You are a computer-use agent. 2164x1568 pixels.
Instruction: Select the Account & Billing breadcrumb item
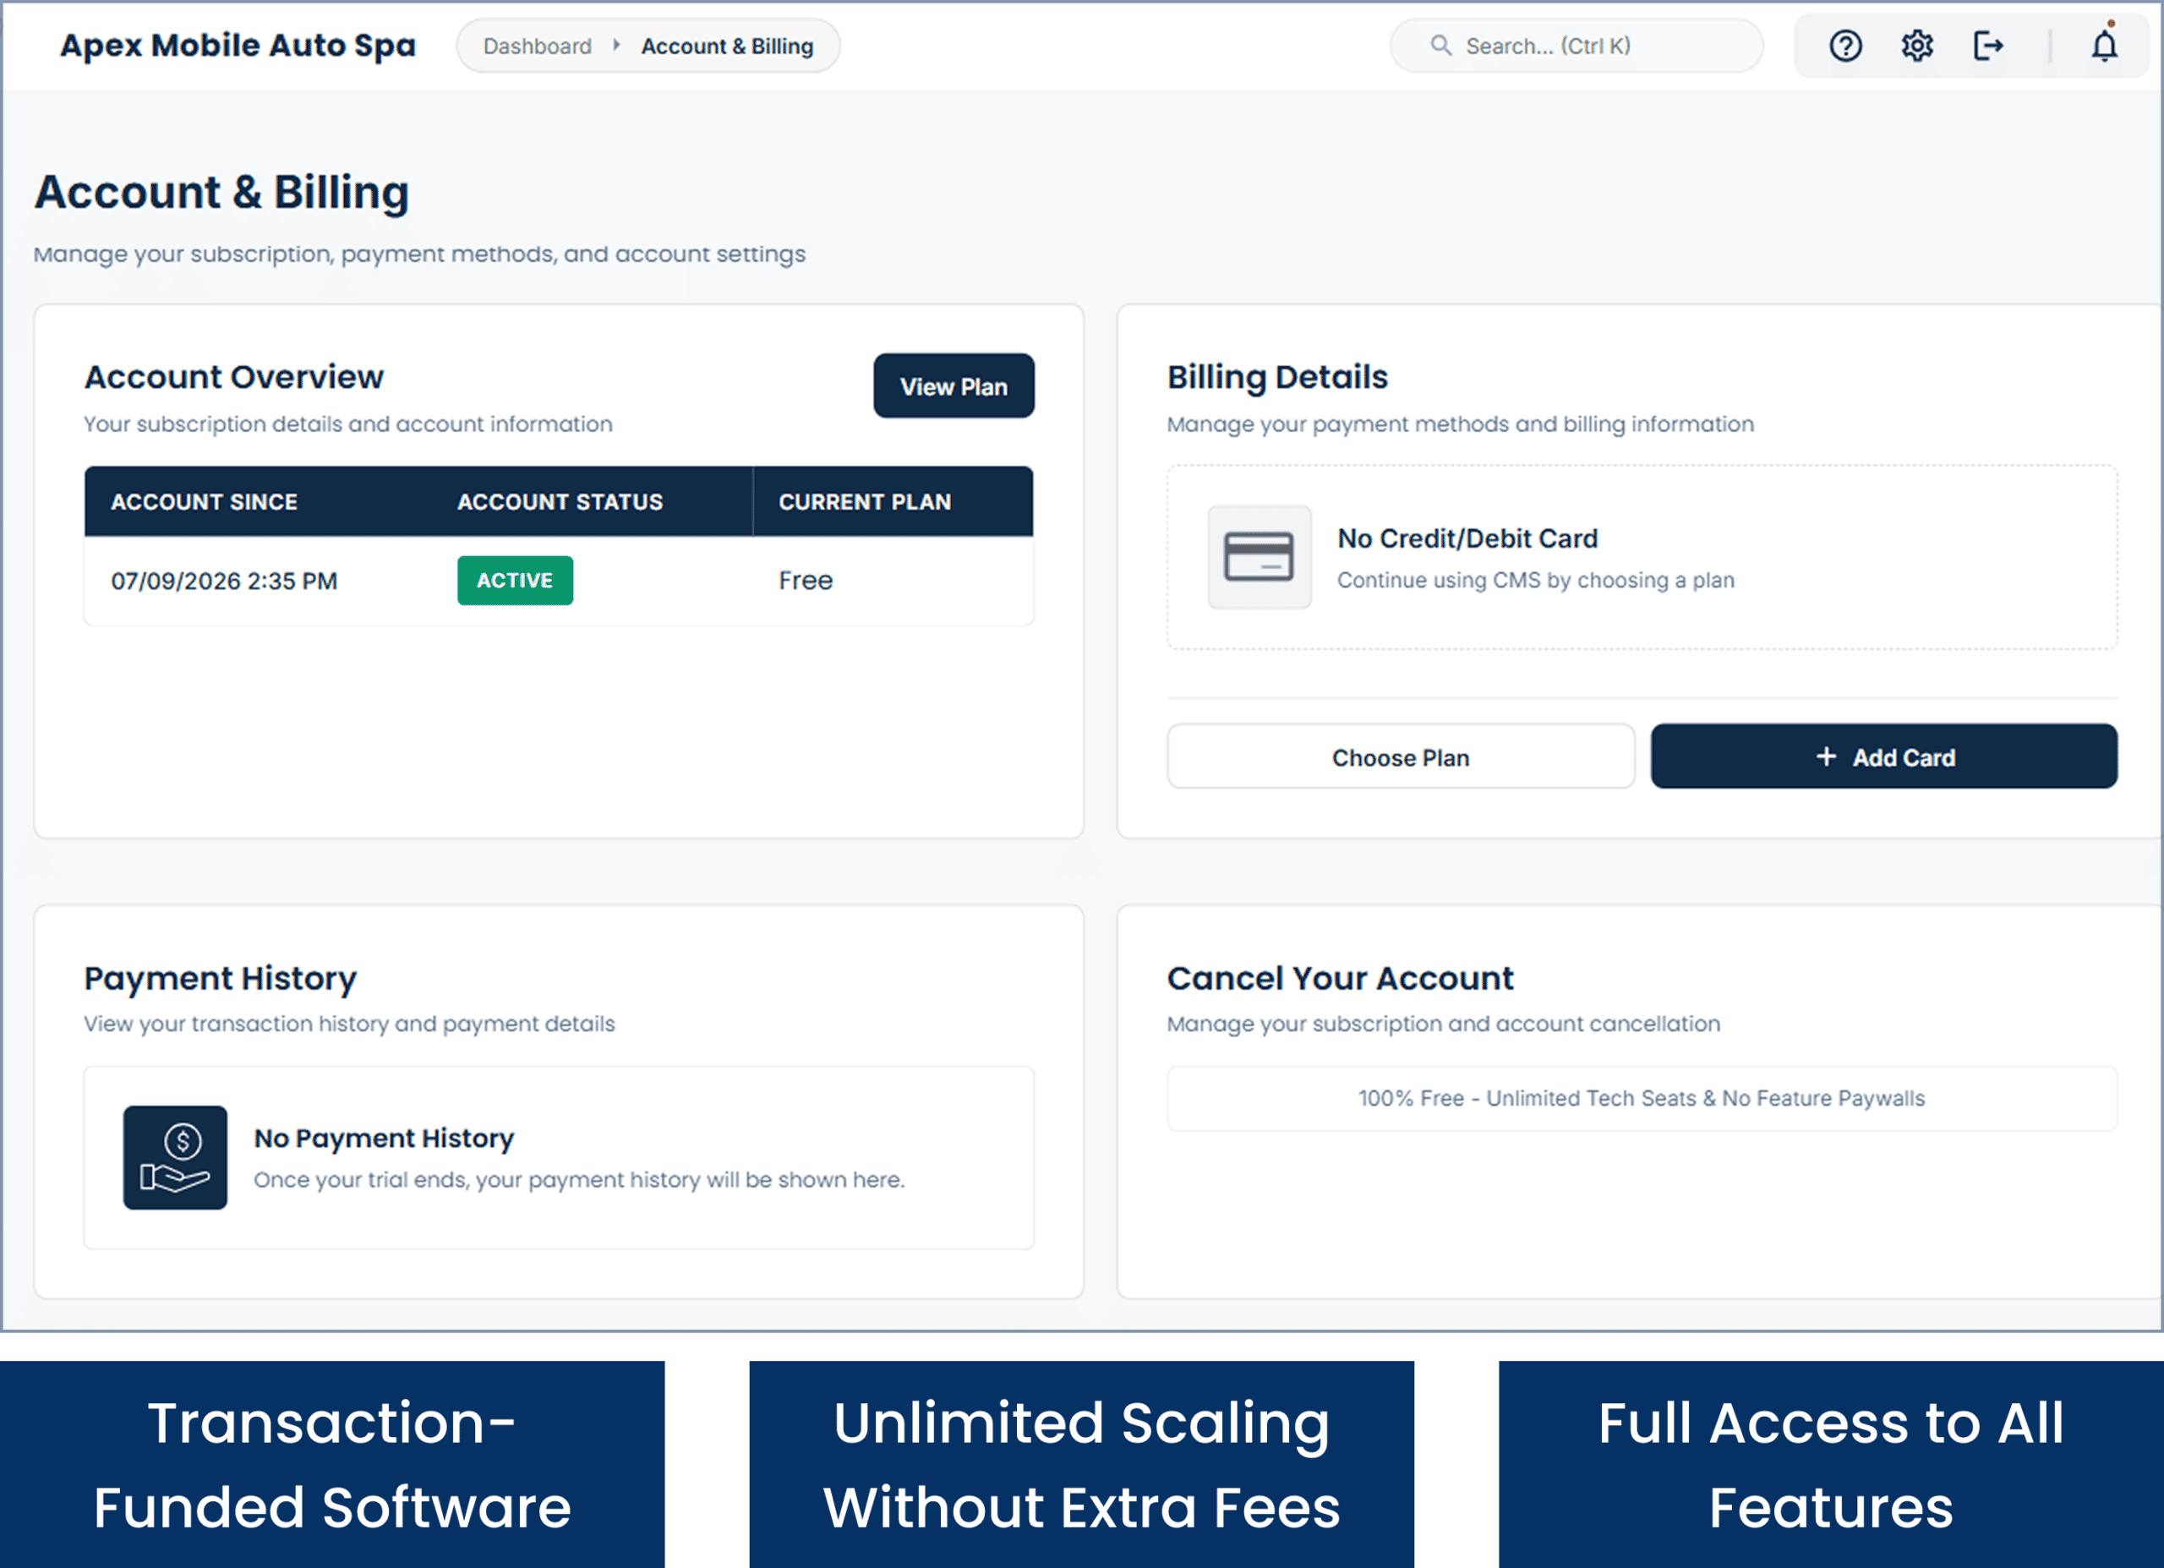pos(727,46)
